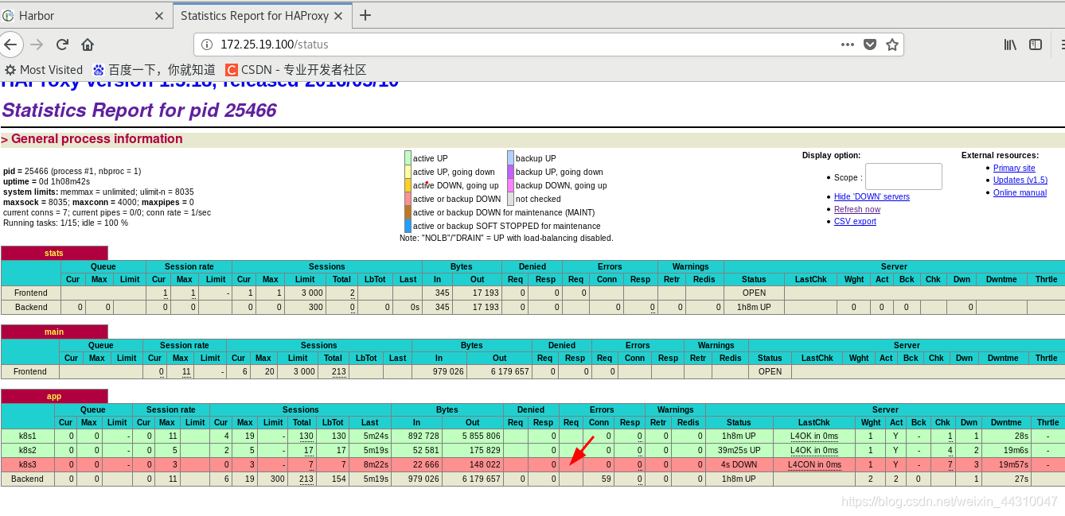The width and height of the screenshot is (1065, 516).
Task: Select the k8s3 server name cell
Action: point(28,464)
